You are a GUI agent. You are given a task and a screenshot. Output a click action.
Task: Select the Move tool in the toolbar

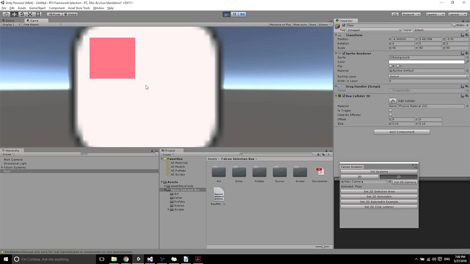point(14,14)
